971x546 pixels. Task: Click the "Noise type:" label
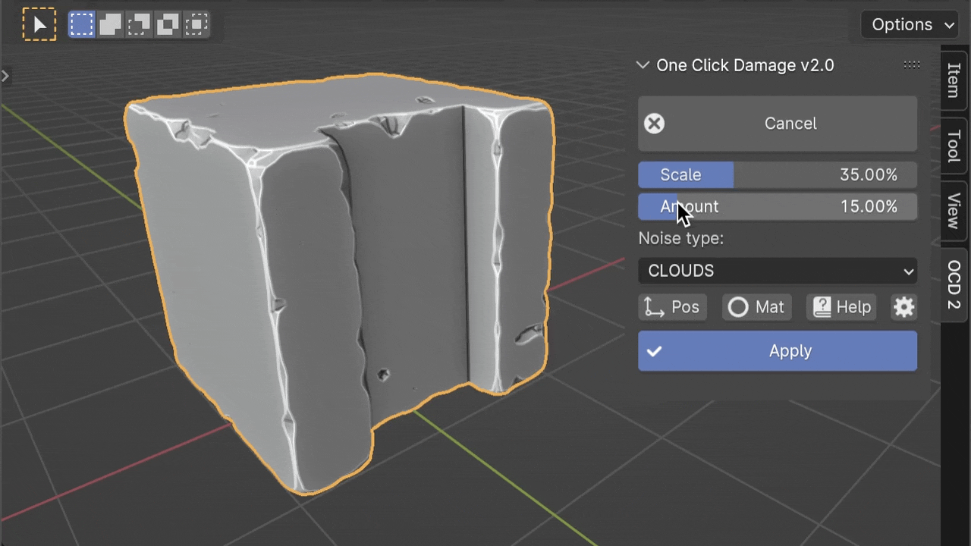(680, 238)
